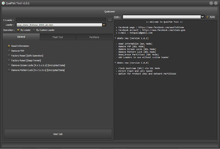Viewport: 220px width, 149px height.
Task: Click the Facebook page URL in log
Action: click(161, 28)
